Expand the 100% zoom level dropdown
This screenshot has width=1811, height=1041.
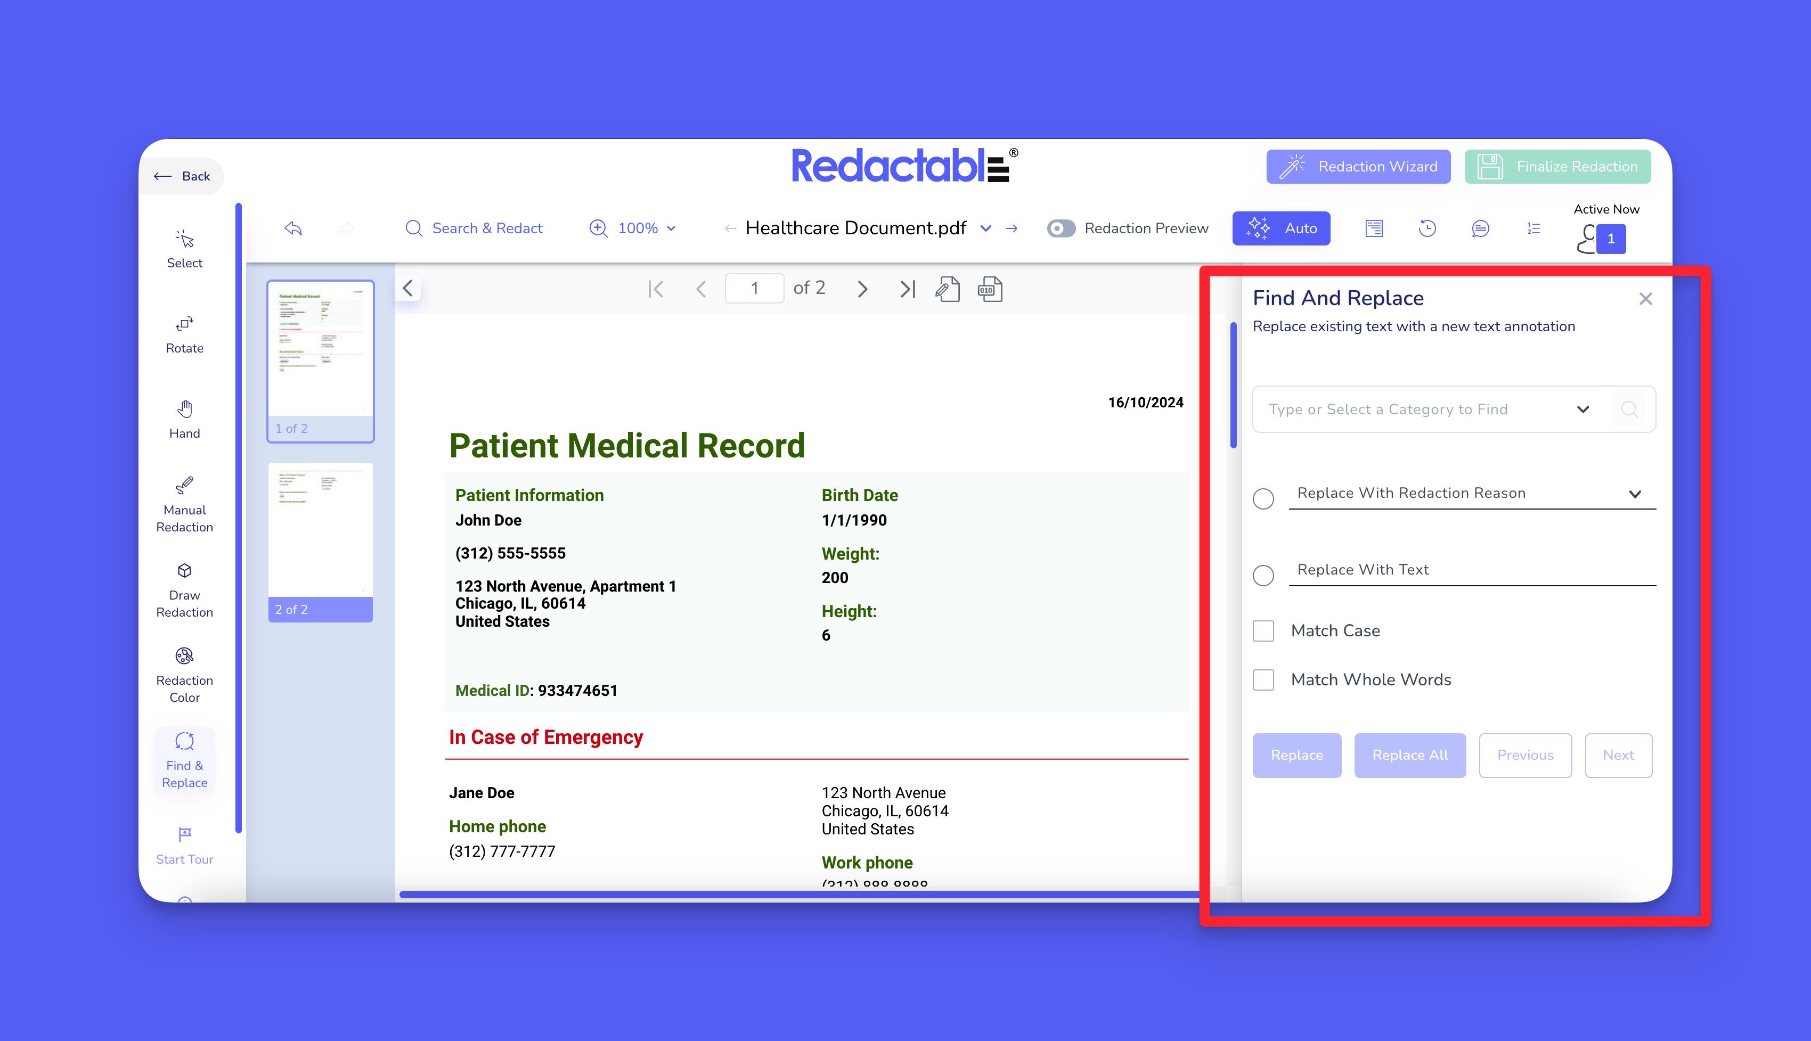pyautogui.click(x=671, y=228)
